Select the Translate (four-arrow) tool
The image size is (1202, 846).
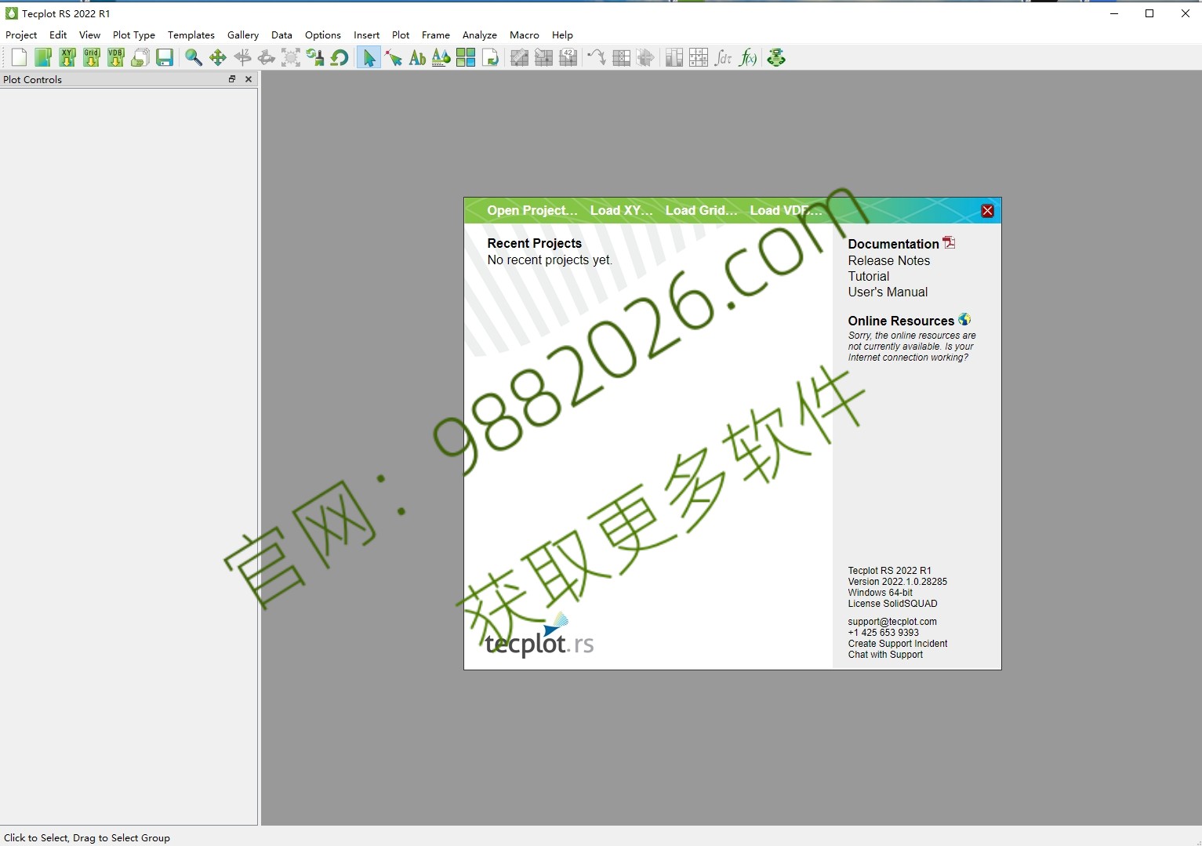[x=218, y=57]
